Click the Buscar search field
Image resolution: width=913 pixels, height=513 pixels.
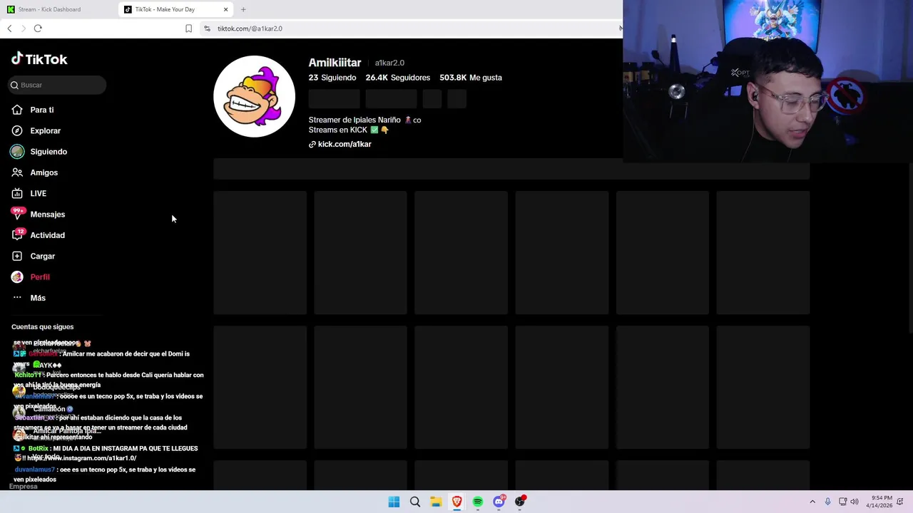(x=57, y=85)
